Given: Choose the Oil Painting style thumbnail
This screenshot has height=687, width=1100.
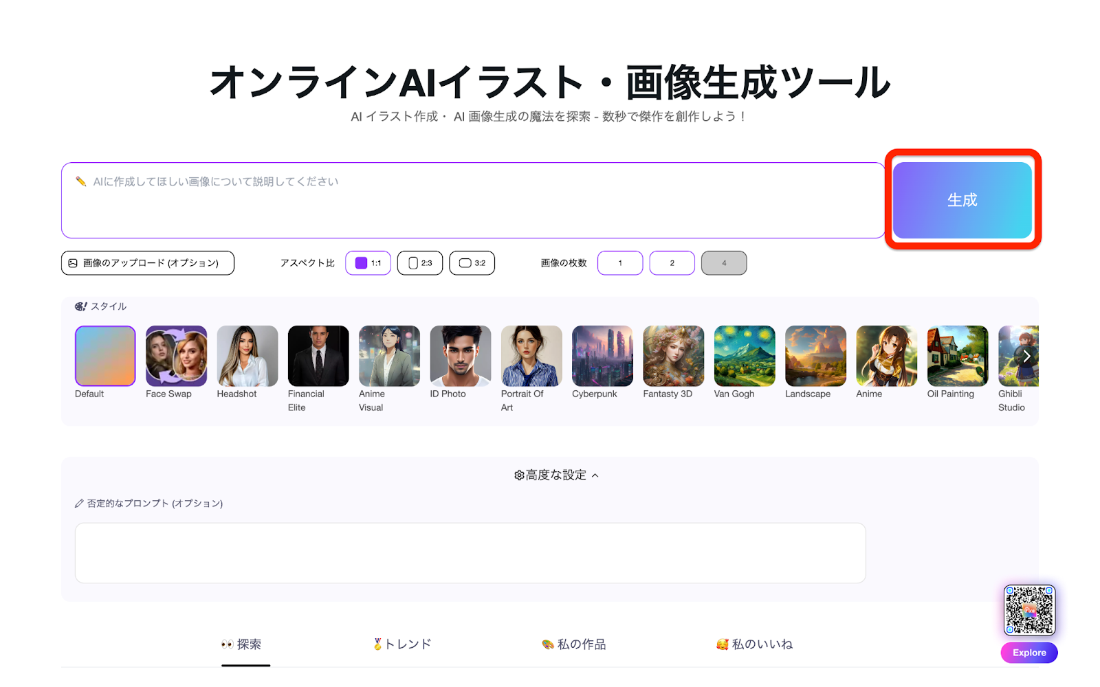Looking at the screenshot, I should (958, 356).
